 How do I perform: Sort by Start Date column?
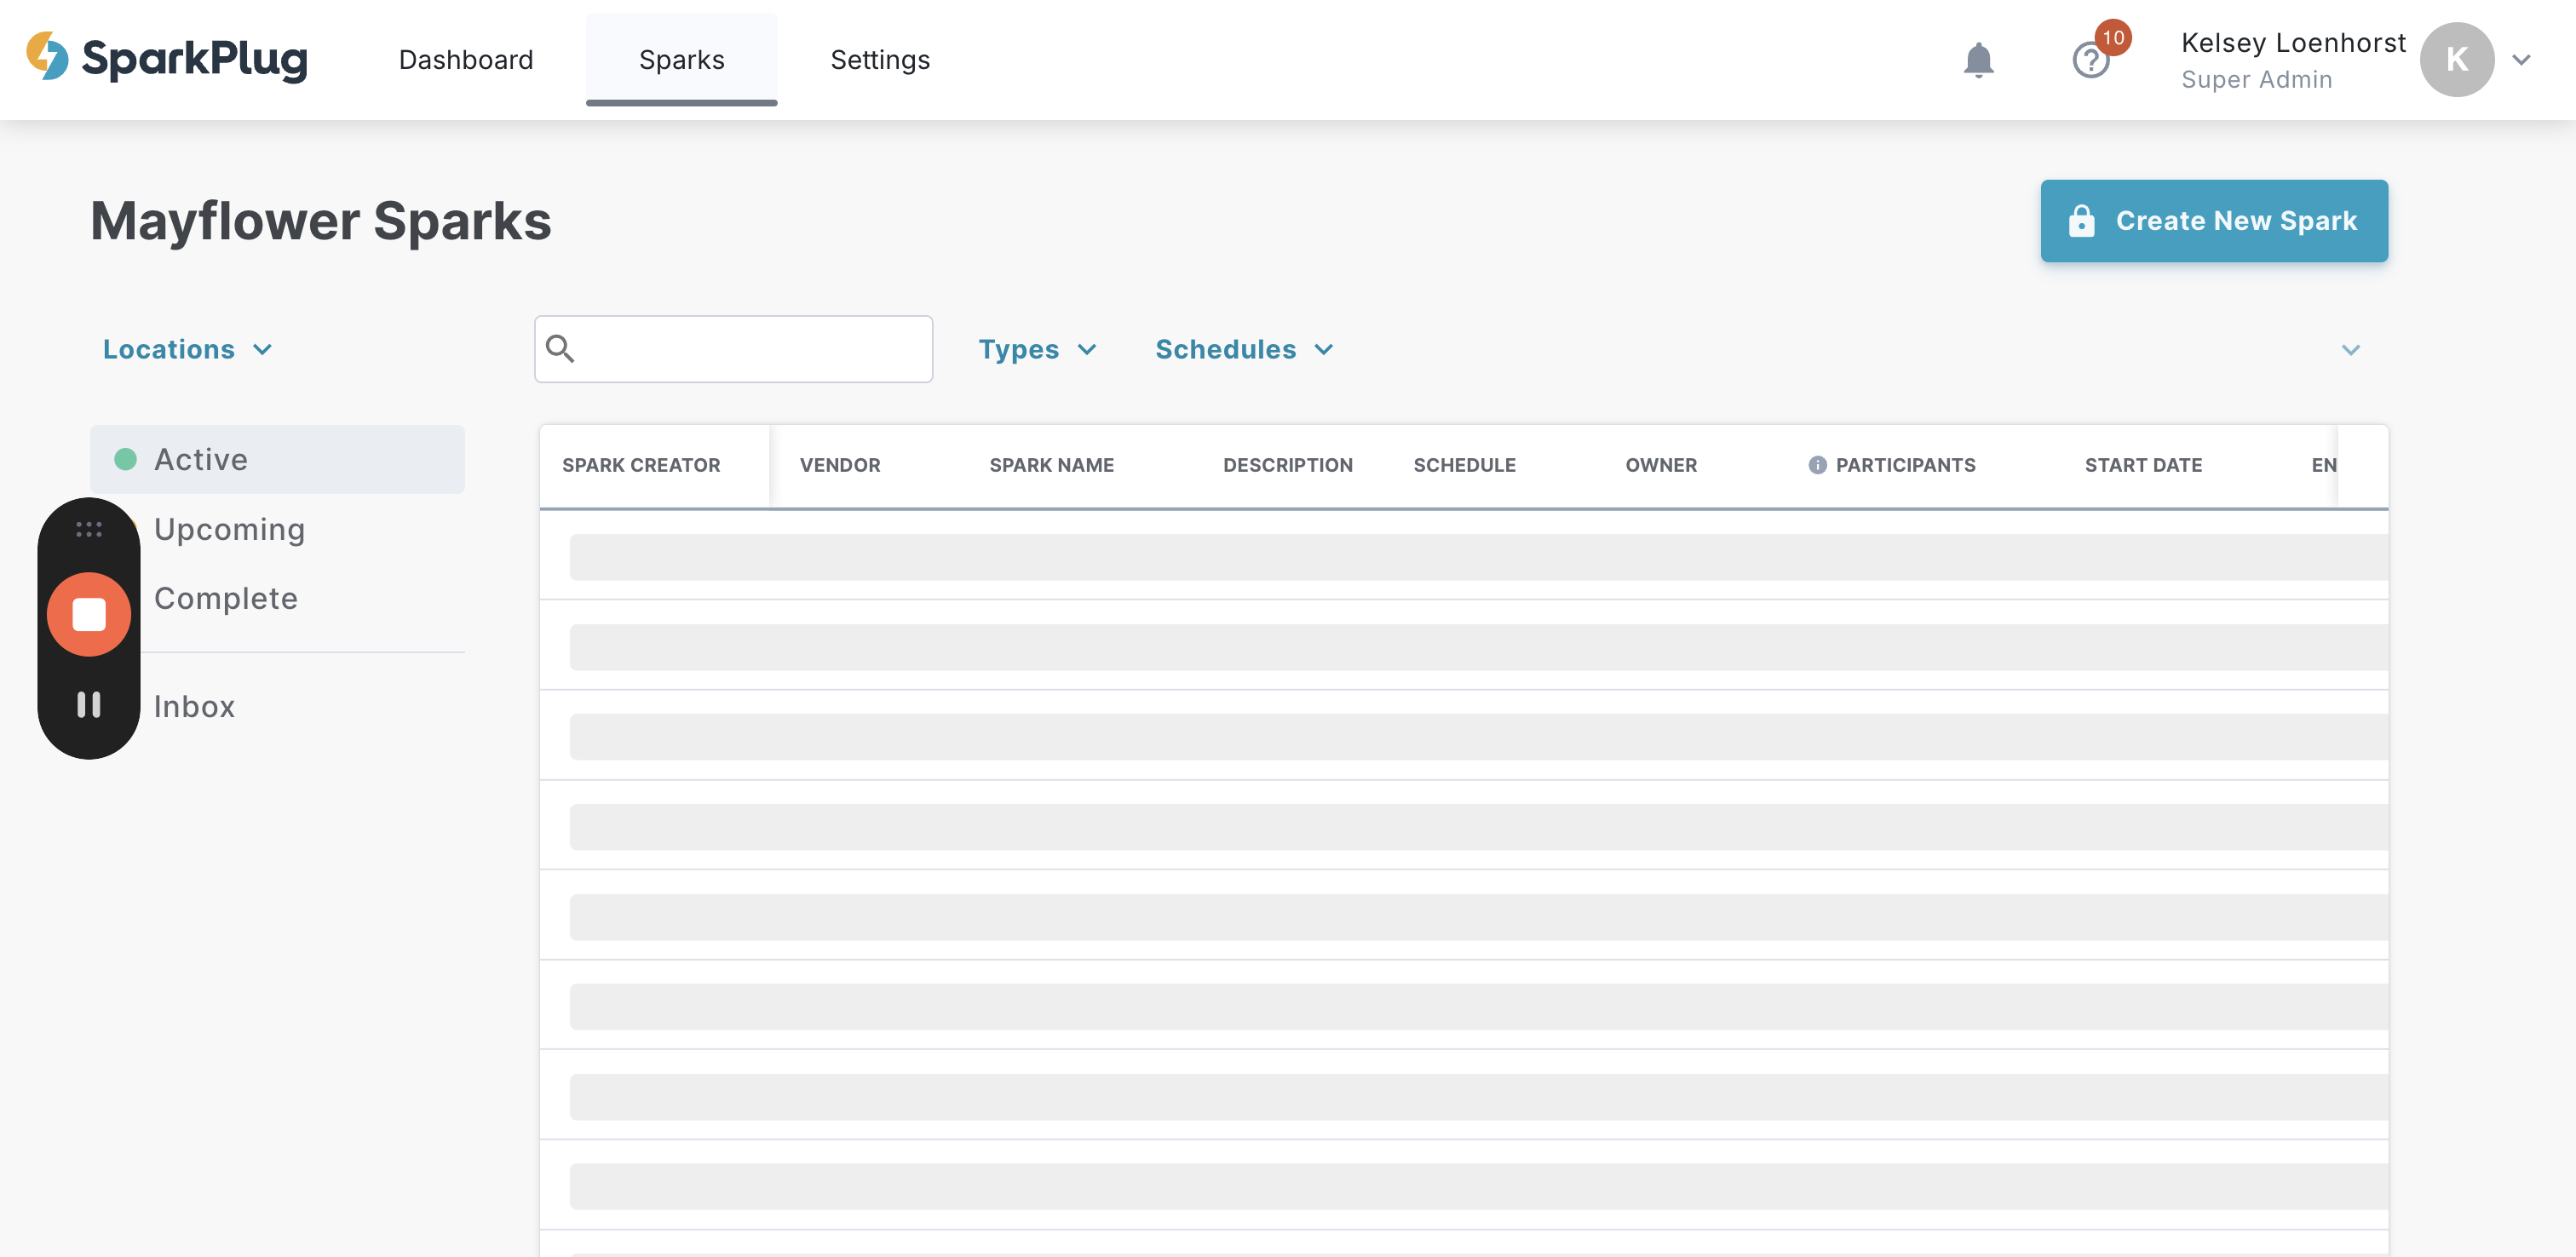(x=2144, y=465)
